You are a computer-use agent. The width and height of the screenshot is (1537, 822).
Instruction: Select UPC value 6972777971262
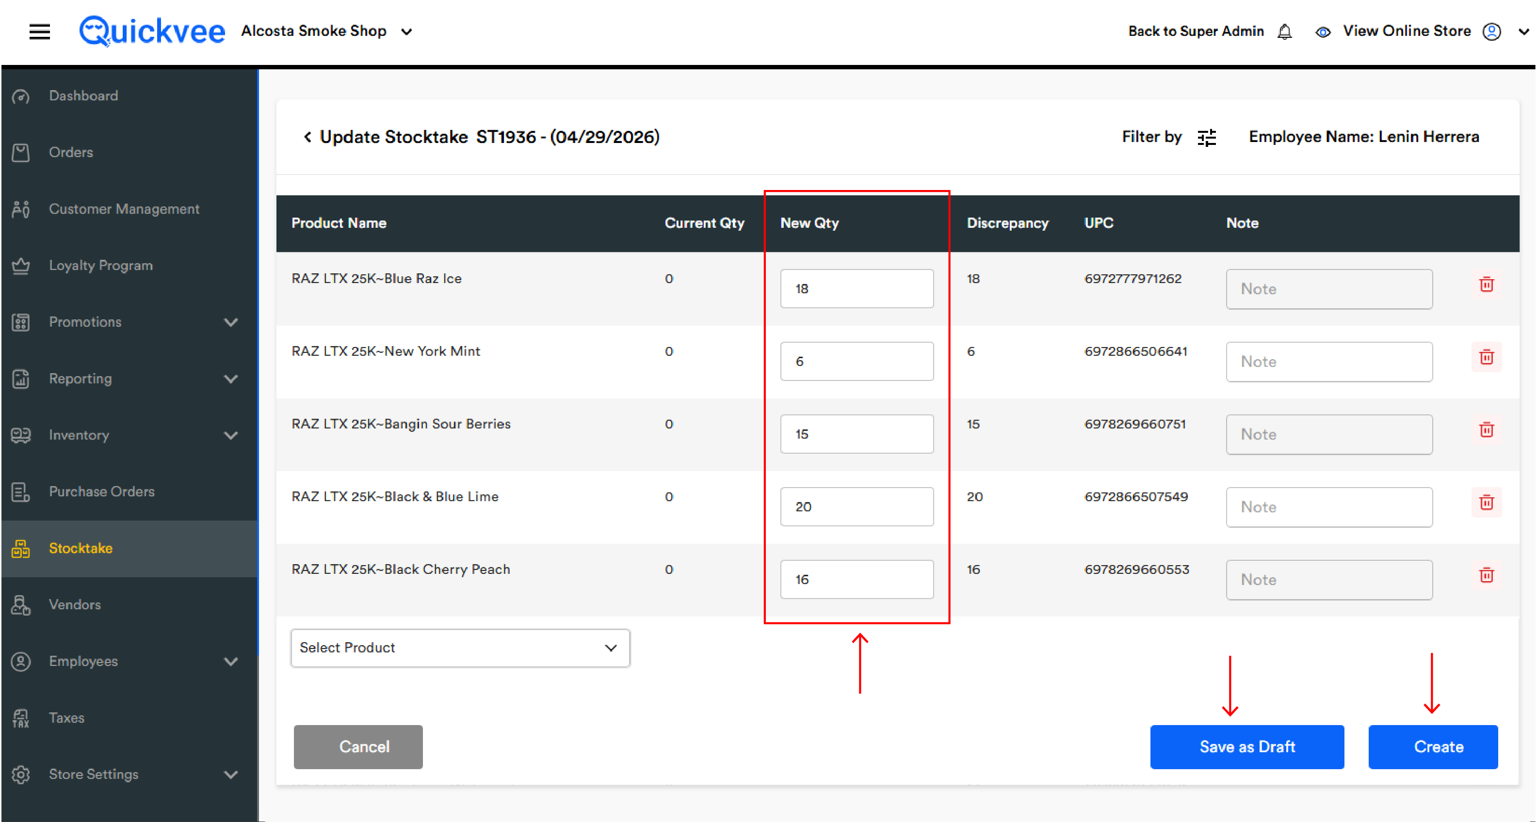pos(1133,279)
